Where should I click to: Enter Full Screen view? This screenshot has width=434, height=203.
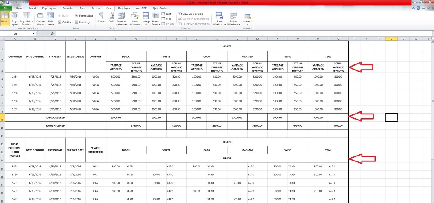pyautogui.click(x=50, y=19)
